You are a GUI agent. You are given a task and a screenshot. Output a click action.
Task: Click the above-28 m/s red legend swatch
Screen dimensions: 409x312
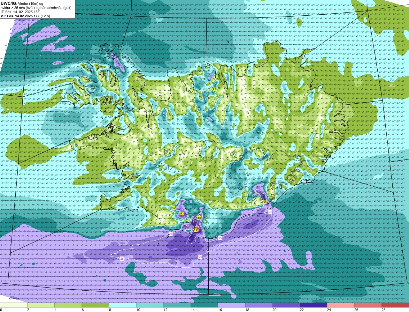[x=395, y=305]
